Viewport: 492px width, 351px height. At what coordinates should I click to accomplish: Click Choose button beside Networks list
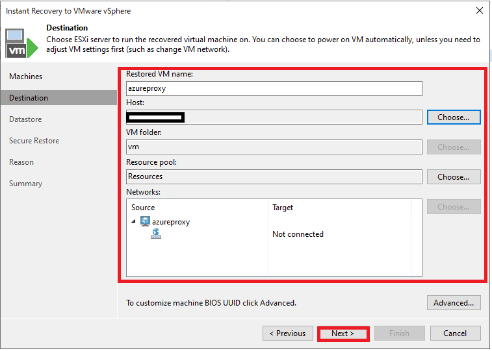(x=454, y=207)
